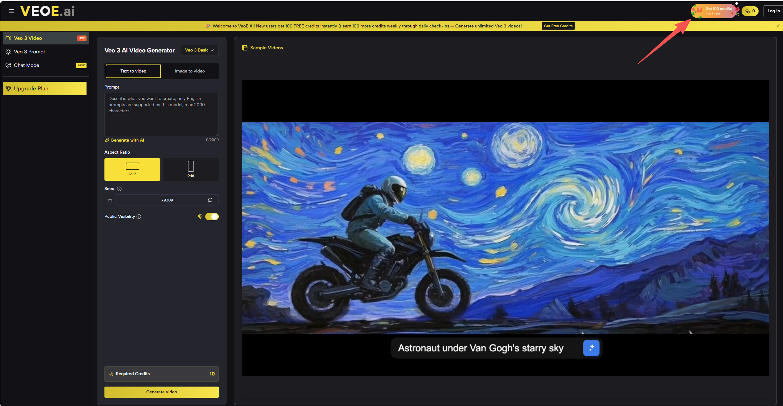Click the Generate video button
Image resolution: width=783 pixels, height=406 pixels.
pyautogui.click(x=161, y=392)
